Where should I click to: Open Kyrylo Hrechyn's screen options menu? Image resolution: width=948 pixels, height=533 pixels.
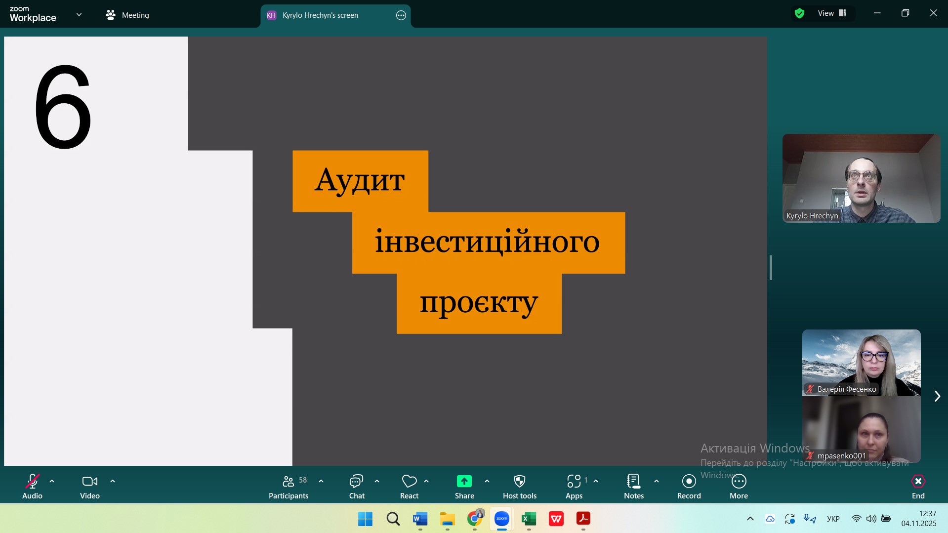(401, 15)
